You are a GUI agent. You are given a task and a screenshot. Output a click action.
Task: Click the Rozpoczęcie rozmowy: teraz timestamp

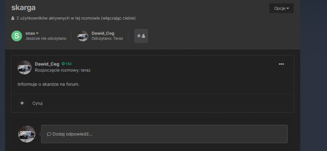[x=63, y=70]
